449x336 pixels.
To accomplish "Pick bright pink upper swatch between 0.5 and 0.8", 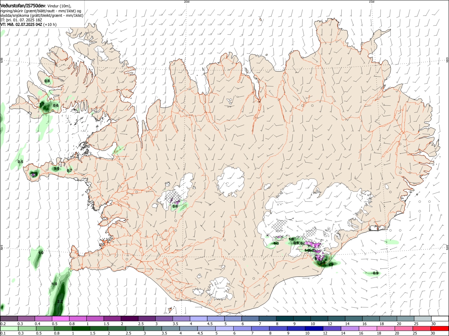I will point(60,318).
